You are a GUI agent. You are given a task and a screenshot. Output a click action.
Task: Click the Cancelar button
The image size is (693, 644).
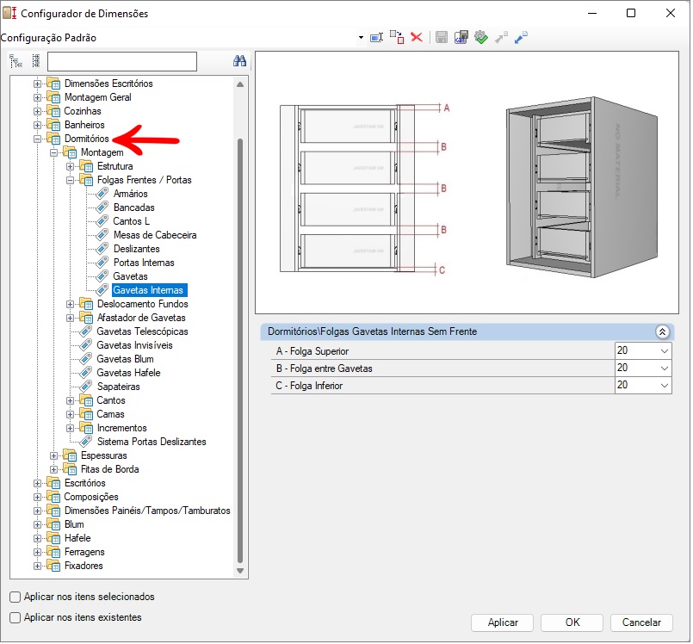(x=641, y=622)
